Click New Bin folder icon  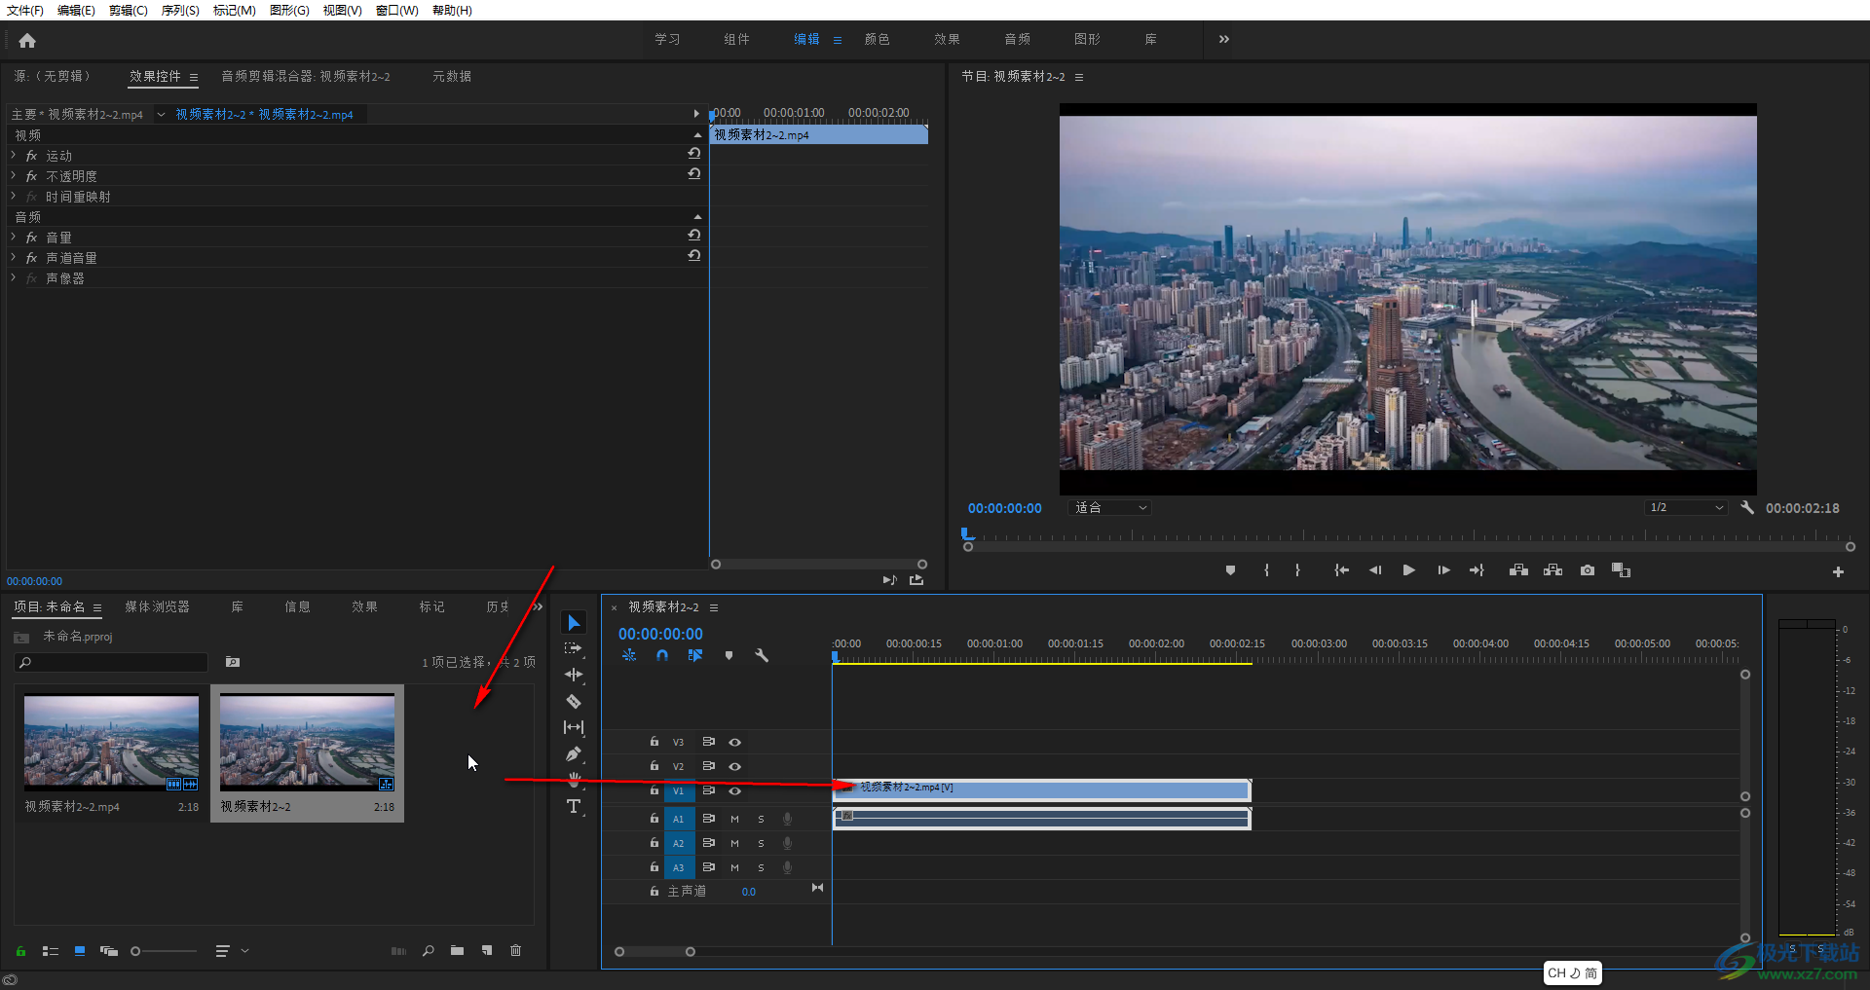tap(457, 951)
